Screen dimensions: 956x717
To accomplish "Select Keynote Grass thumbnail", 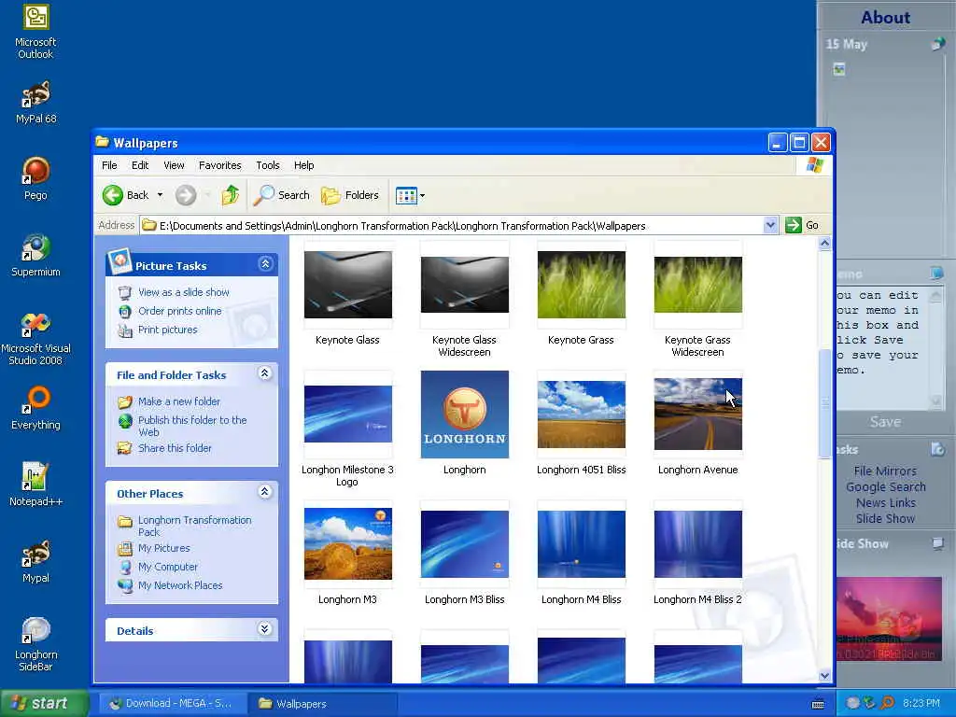I will point(581,285).
